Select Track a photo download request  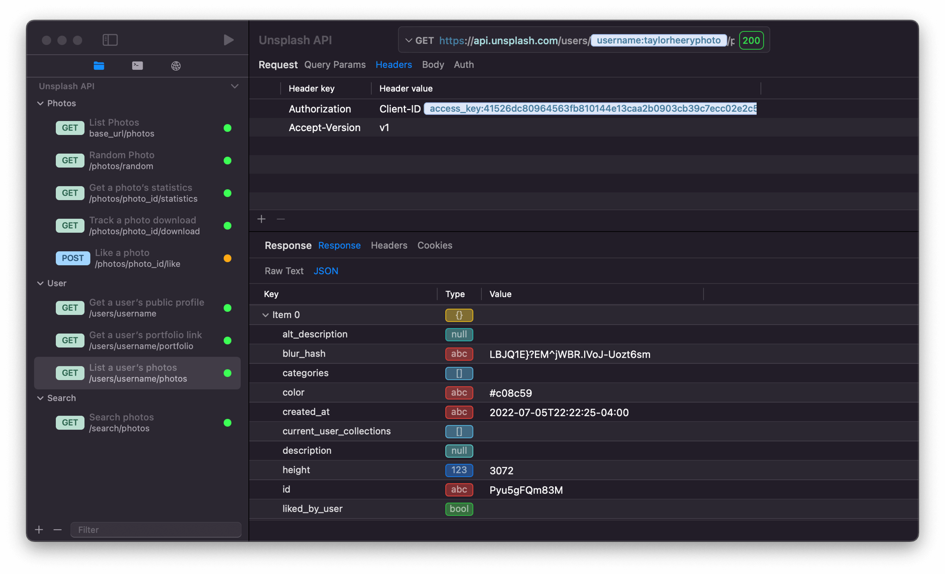[x=138, y=226]
